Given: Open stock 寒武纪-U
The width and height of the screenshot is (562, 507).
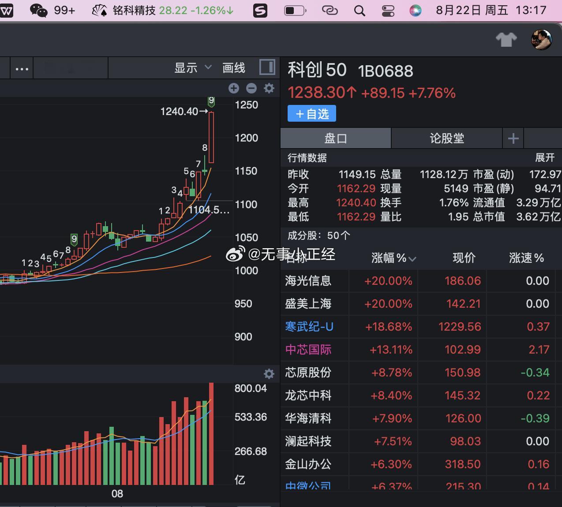Looking at the screenshot, I should (309, 327).
